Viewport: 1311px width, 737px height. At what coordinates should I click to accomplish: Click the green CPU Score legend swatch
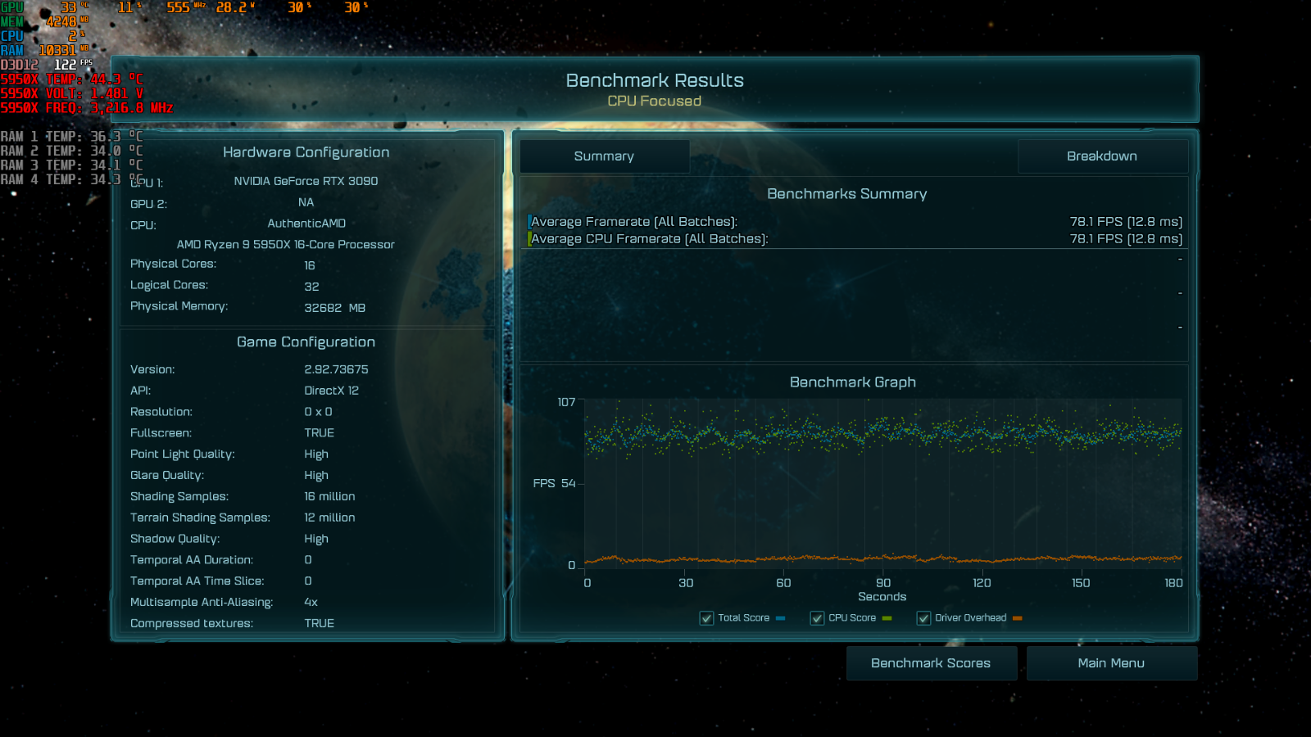887,618
